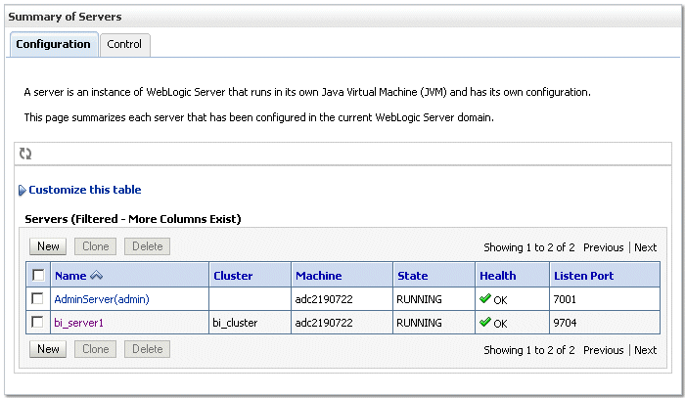Sort by the Listen Port column header
The image size is (685, 398).
[583, 276]
